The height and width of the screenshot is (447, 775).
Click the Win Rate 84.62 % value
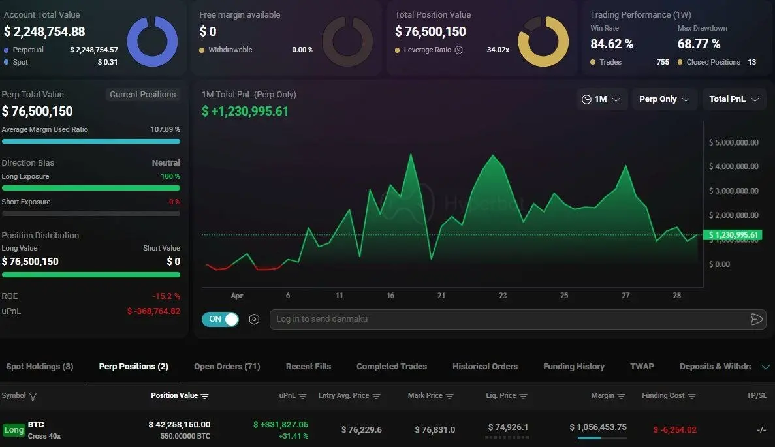612,44
